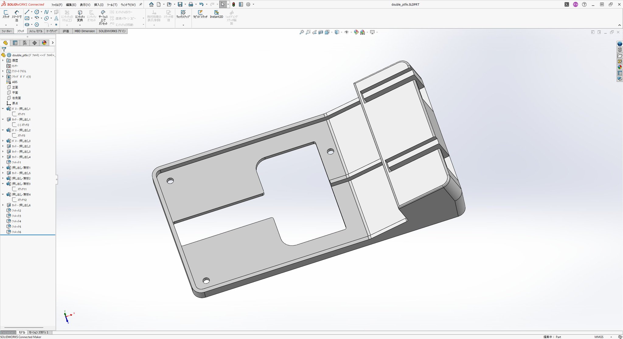Select スケッチ12 in the feature tree

(22, 200)
